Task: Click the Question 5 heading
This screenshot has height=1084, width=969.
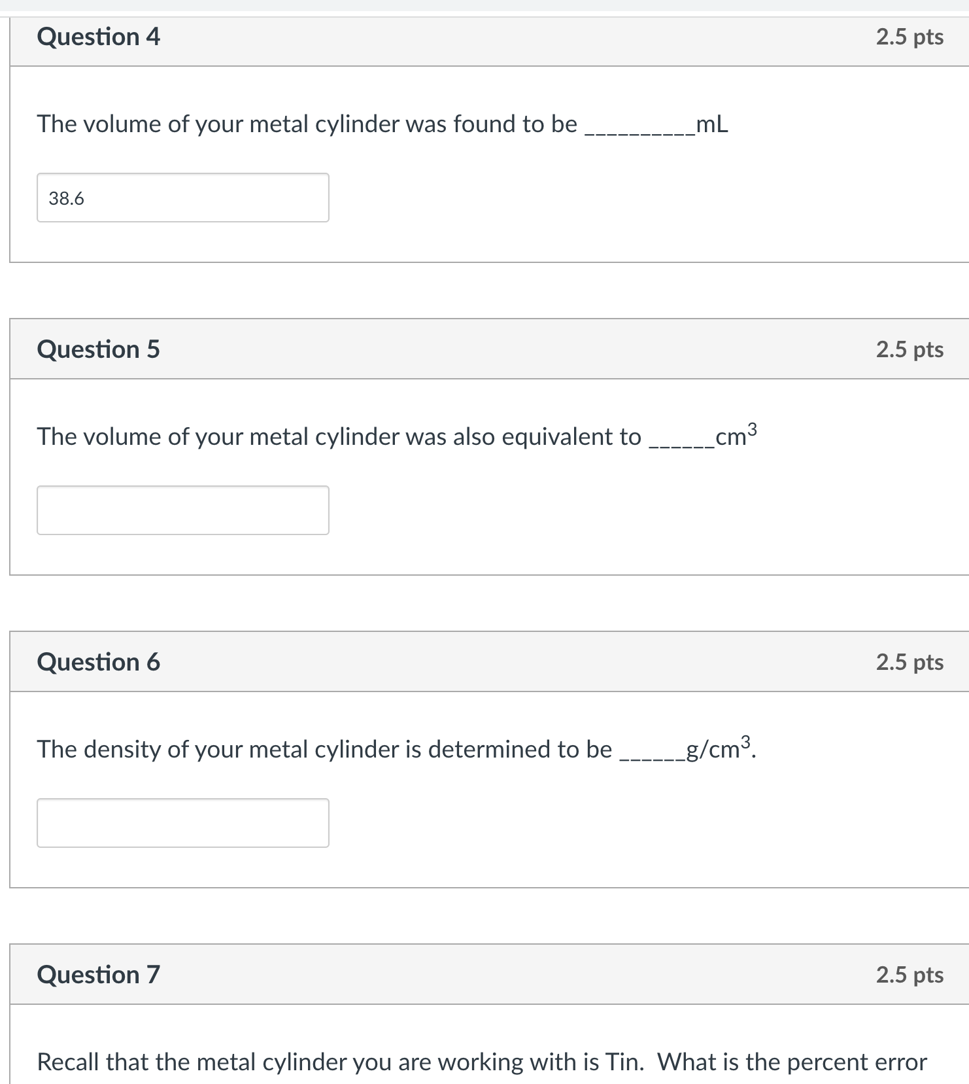Action: point(98,349)
